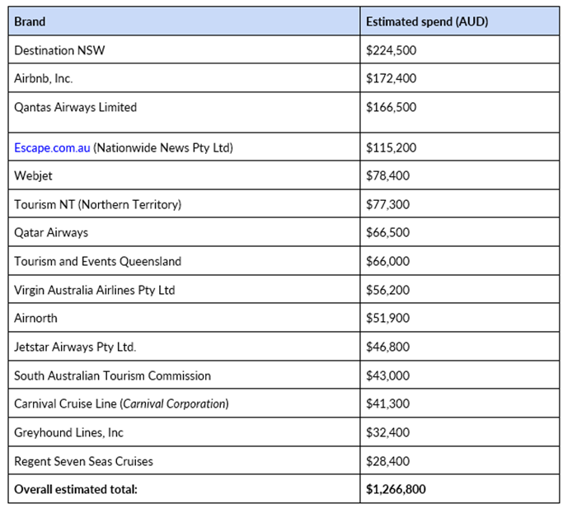Select the Webjet brand cell
This screenshot has width=572, height=508.
(x=33, y=175)
